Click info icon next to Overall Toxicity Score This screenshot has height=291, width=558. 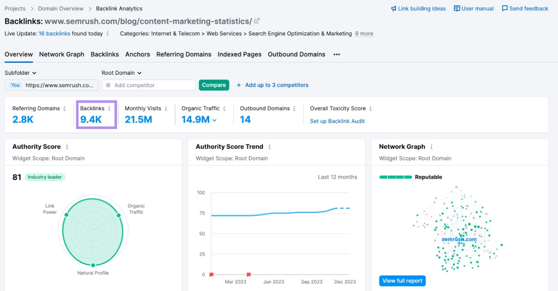370,109
